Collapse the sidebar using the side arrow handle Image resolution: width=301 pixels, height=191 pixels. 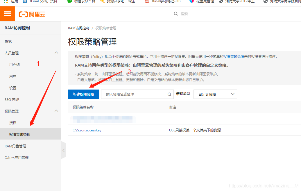click(x=64, y=150)
